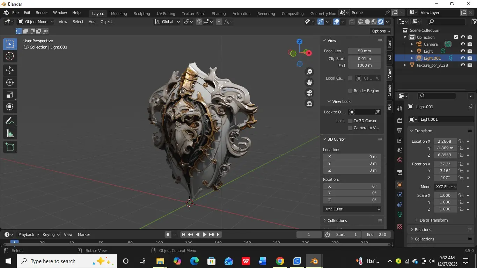The height and width of the screenshot is (268, 477).
Task: Open the Scene properties tab icon
Action: pyautogui.click(x=400, y=150)
